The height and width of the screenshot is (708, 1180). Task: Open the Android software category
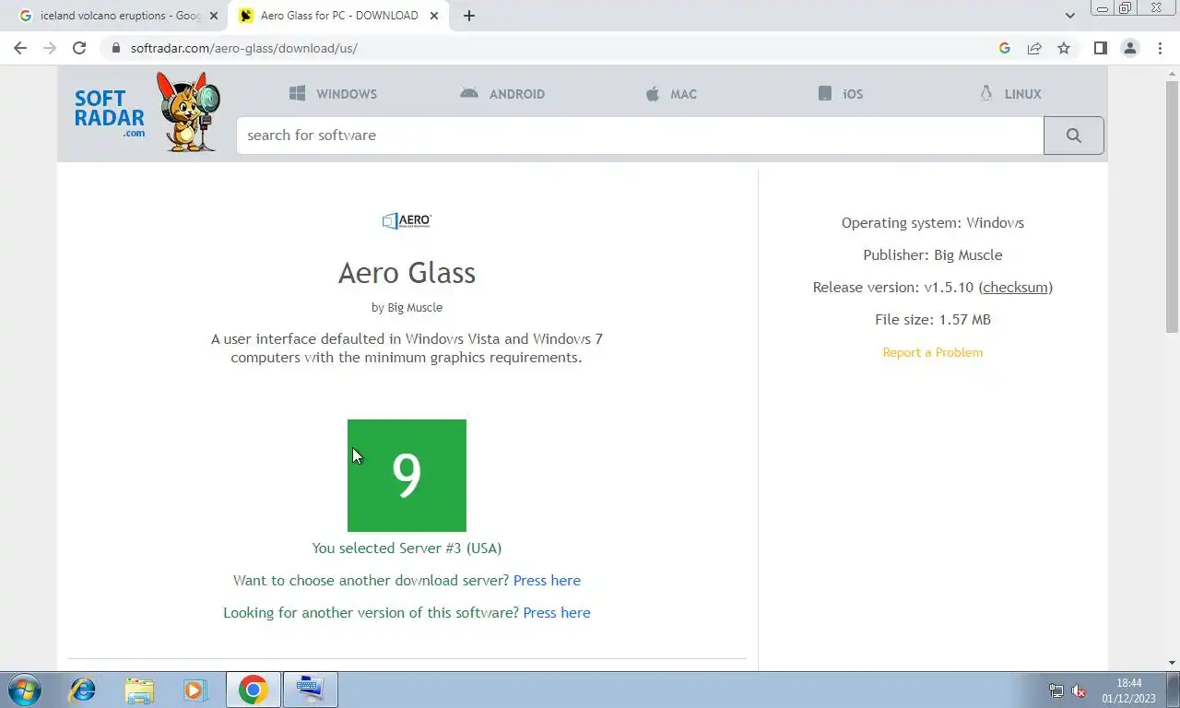click(x=502, y=94)
